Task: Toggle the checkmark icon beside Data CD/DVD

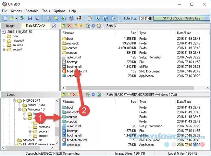Action: 54,26
